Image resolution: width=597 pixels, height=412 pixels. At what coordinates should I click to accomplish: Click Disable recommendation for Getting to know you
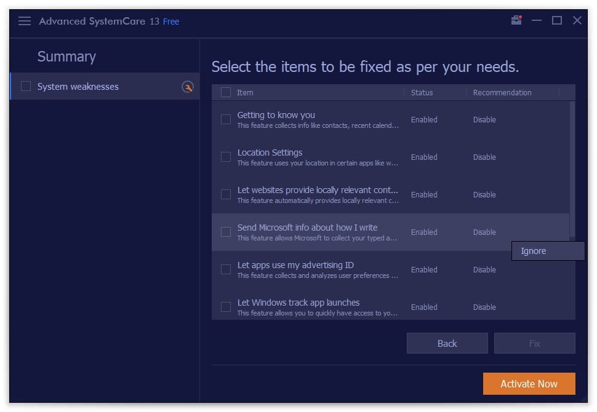coord(484,119)
